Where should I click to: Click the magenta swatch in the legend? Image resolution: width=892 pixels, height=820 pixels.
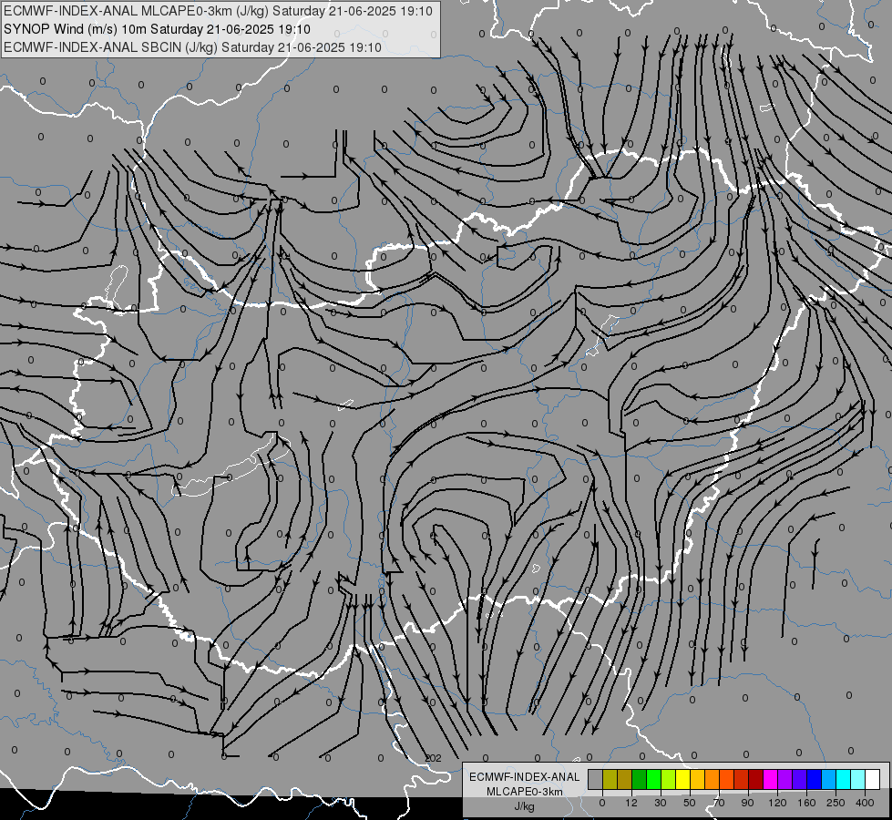coord(770,780)
